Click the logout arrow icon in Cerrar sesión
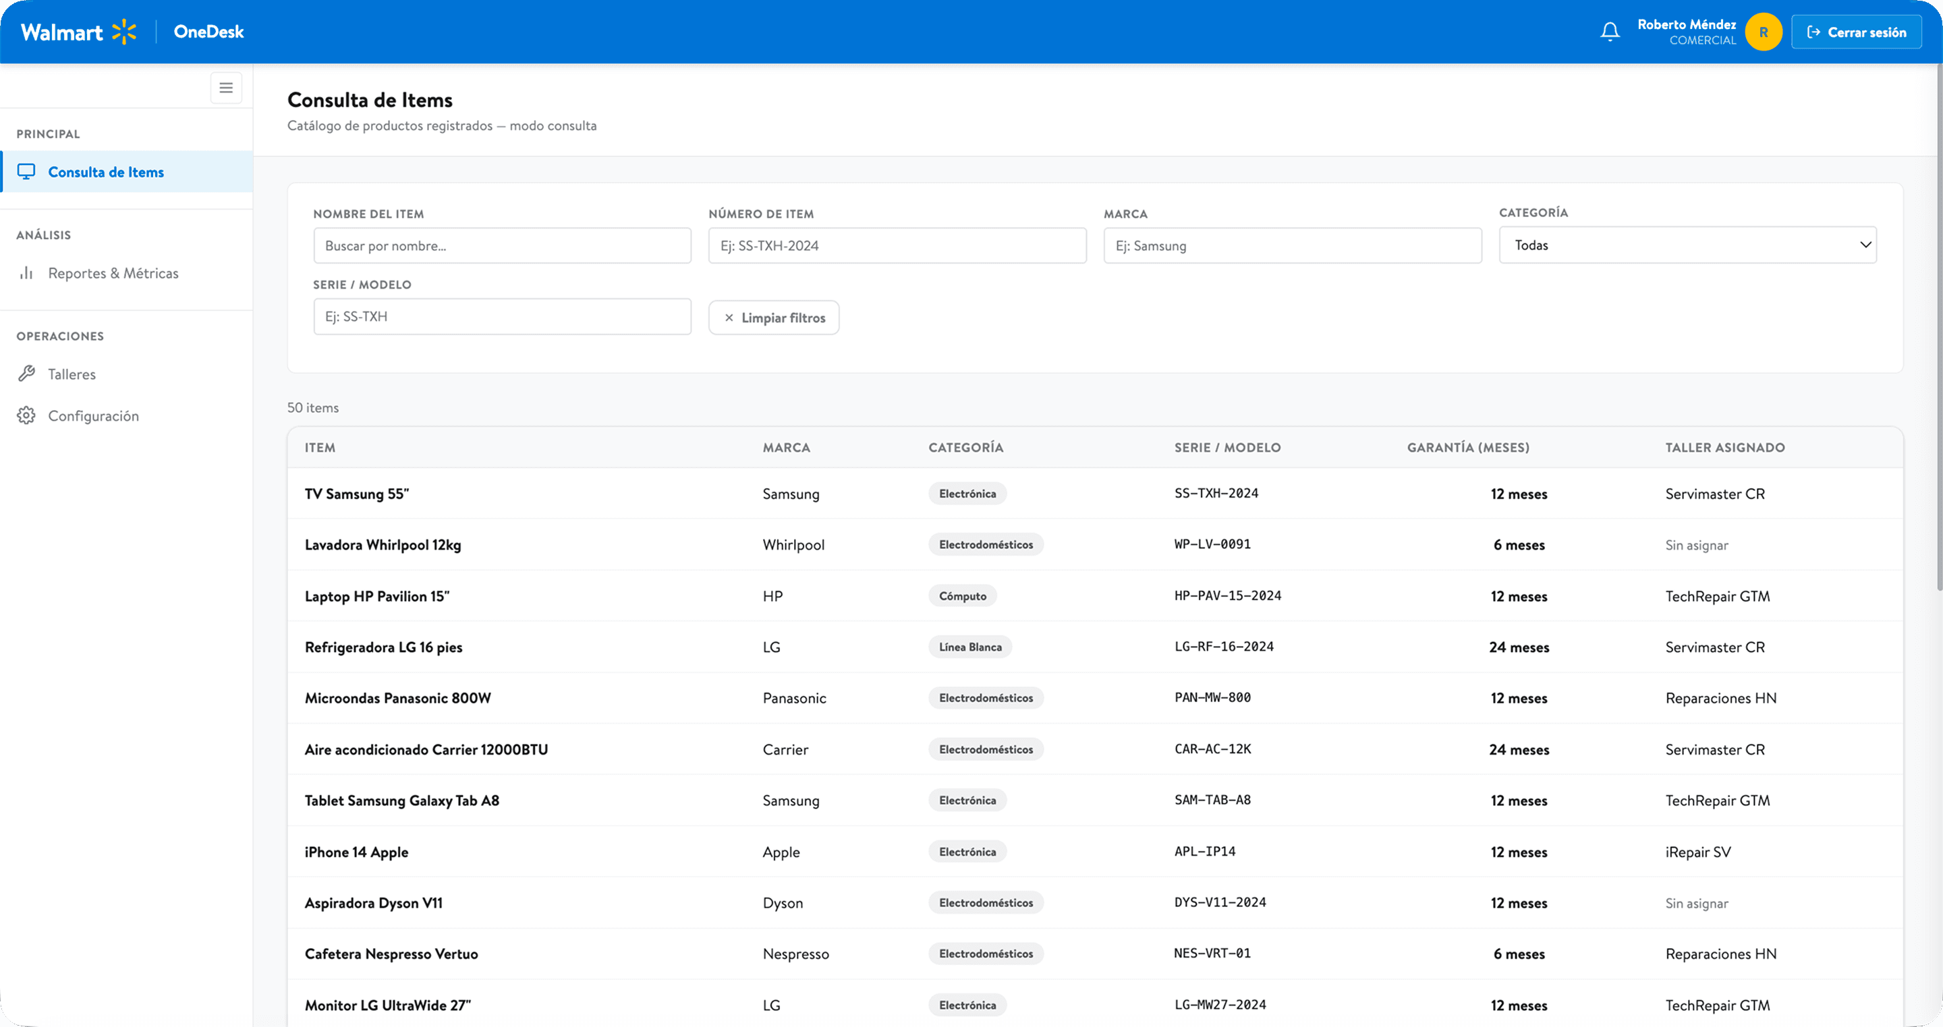 (1813, 32)
